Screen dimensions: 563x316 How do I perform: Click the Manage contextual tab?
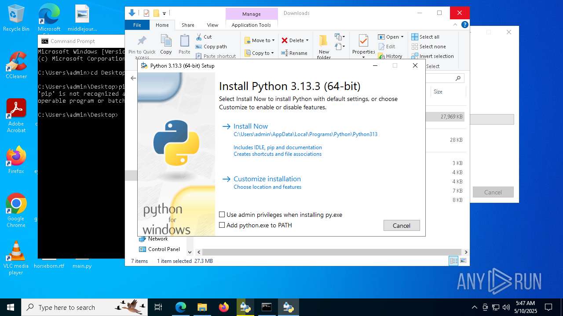tap(252, 14)
